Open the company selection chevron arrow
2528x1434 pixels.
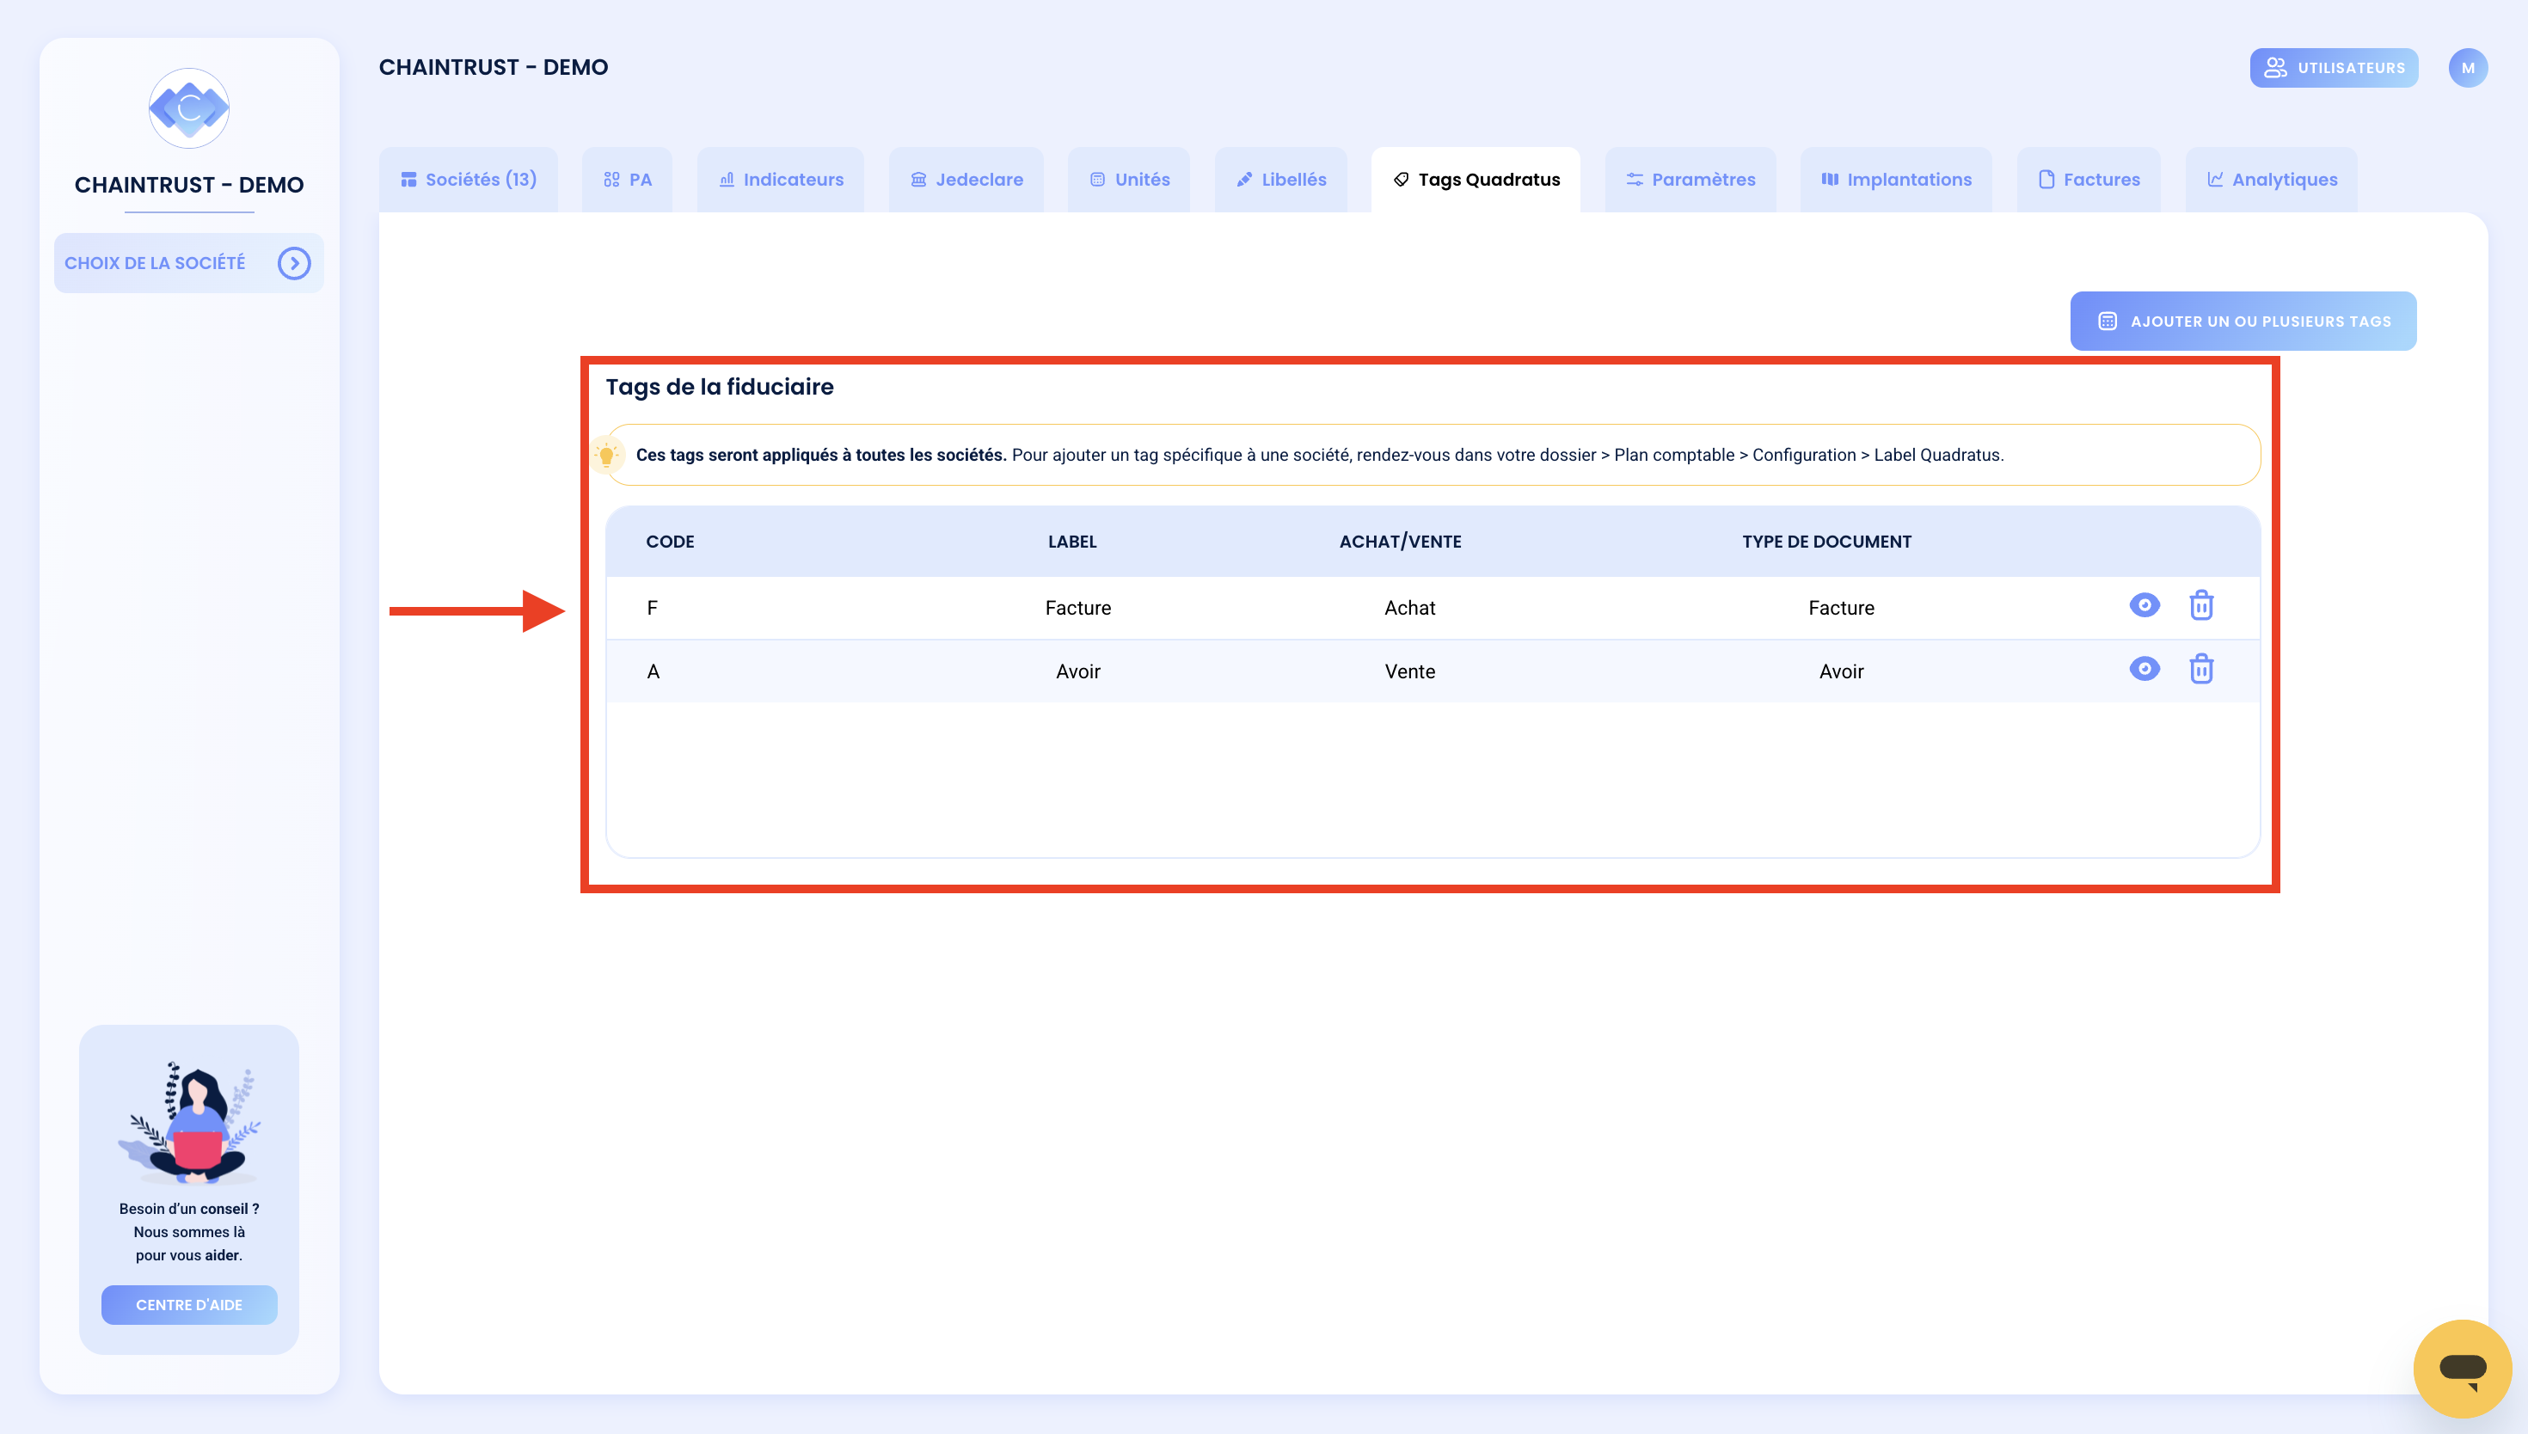click(x=293, y=263)
